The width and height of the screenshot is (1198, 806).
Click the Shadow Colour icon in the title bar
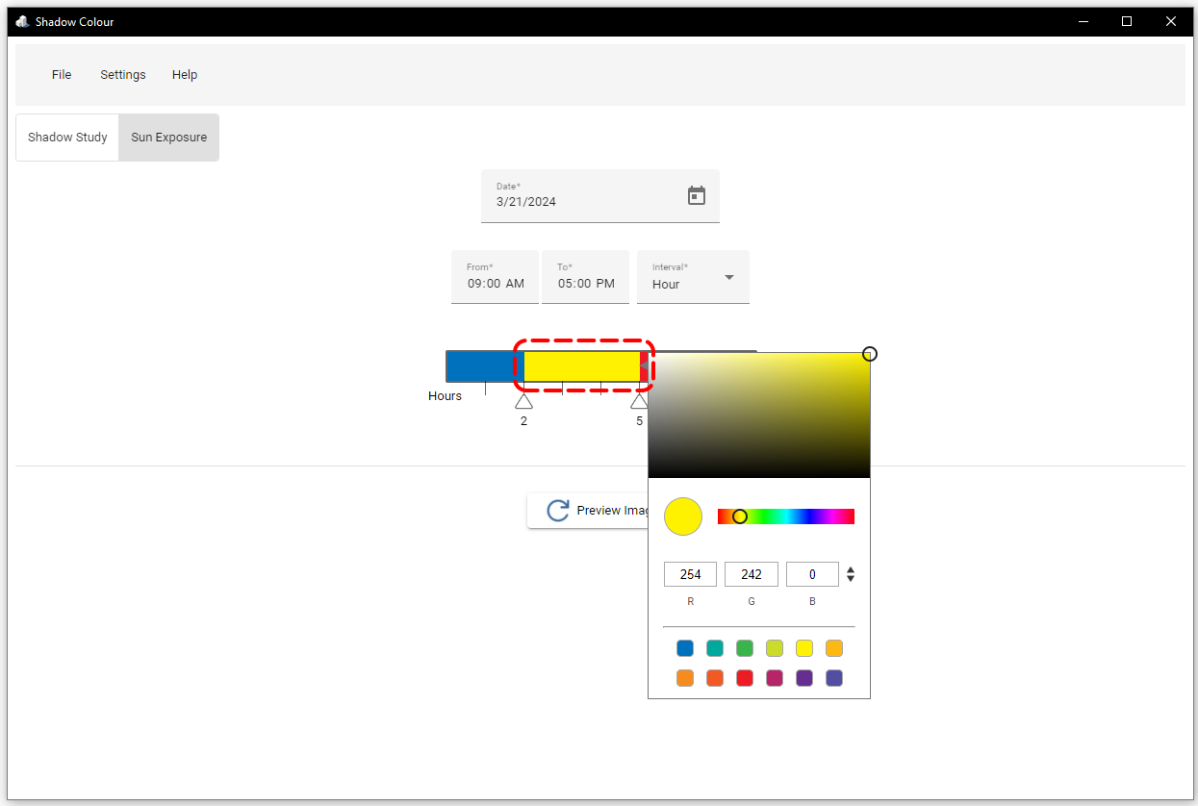pyautogui.click(x=21, y=20)
